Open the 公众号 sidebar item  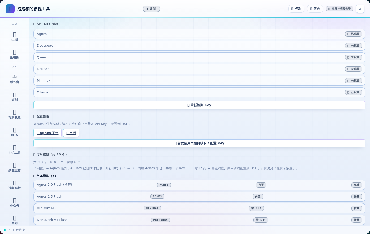tap(15, 203)
